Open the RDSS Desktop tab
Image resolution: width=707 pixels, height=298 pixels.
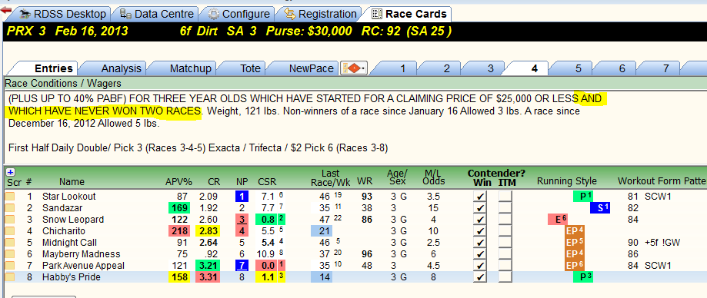tap(64, 14)
